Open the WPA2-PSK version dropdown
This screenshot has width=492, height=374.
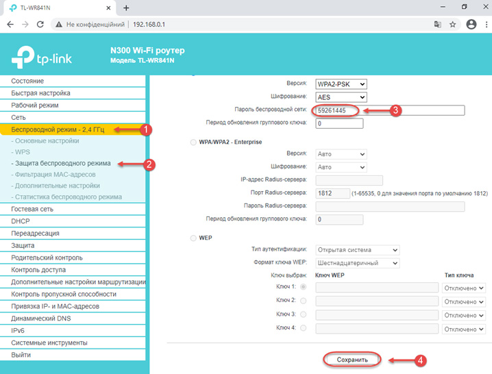click(x=341, y=84)
